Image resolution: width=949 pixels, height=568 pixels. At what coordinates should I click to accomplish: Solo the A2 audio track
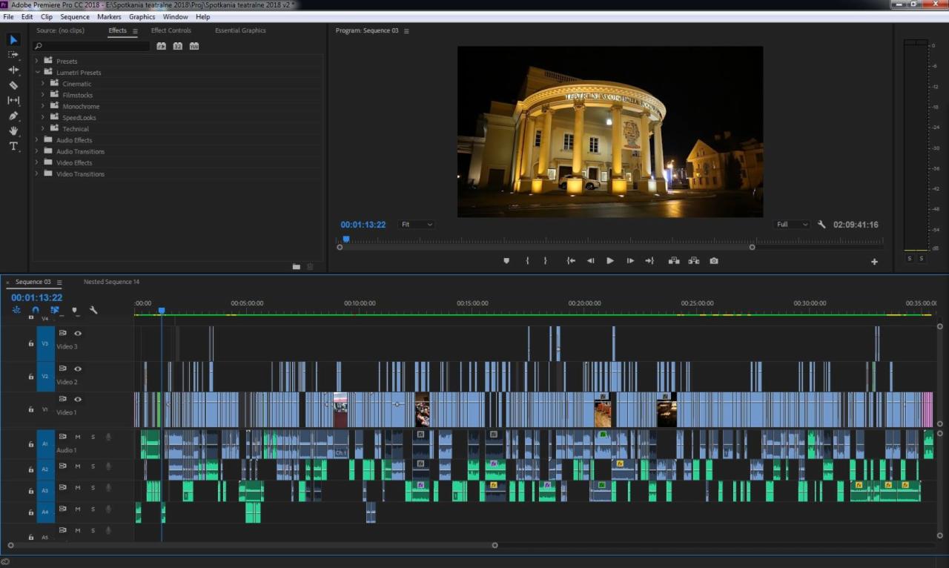[x=93, y=467]
